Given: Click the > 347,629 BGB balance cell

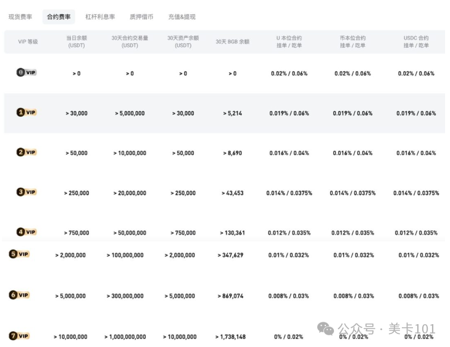Looking at the screenshot, I should pos(230,255).
